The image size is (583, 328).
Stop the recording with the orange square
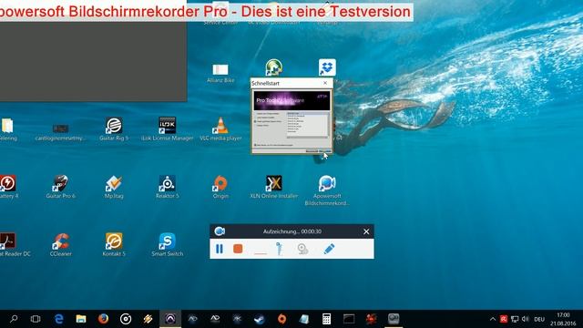click(238, 249)
